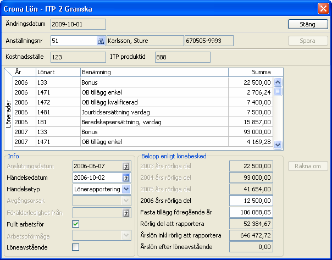Viewport: 332px width, 260px height.
Task: Click the 2006 års rörliga del amount field
Action: [x=251, y=201]
